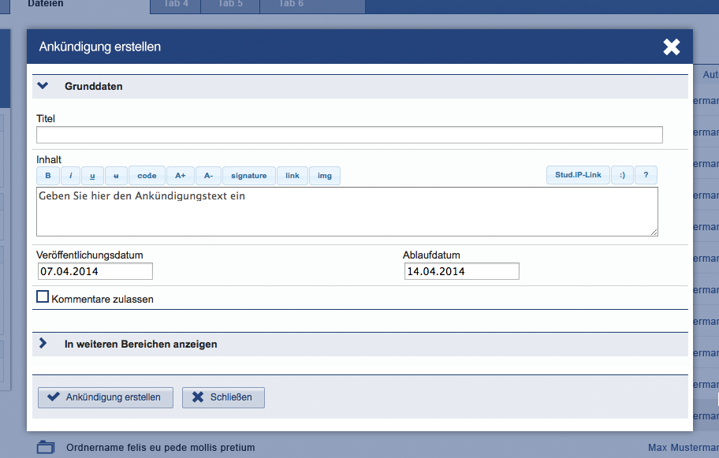The width and height of the screenshot is (719, 458).
Task: Increase text size with A+ button
Action: click(180, 176)
